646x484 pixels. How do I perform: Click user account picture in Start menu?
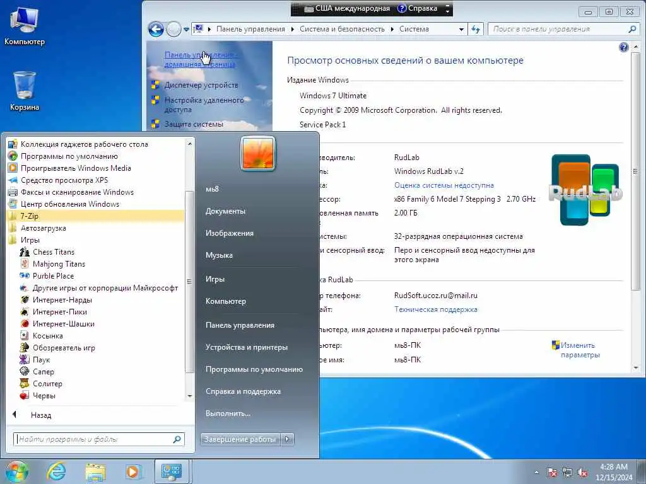coord(257,153)
